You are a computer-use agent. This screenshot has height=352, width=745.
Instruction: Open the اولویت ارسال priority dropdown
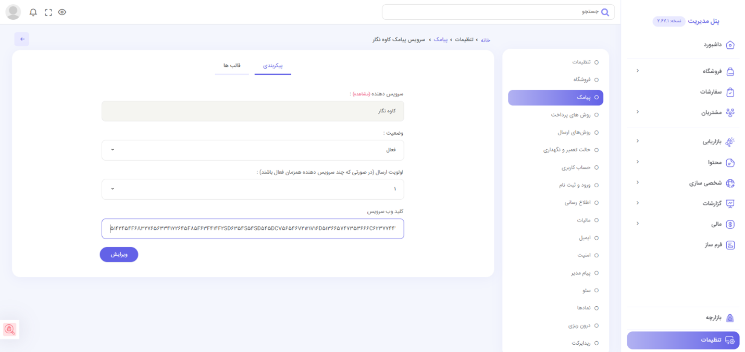point(253,189)
